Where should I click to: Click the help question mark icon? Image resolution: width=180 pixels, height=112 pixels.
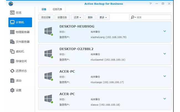(150, 4)
